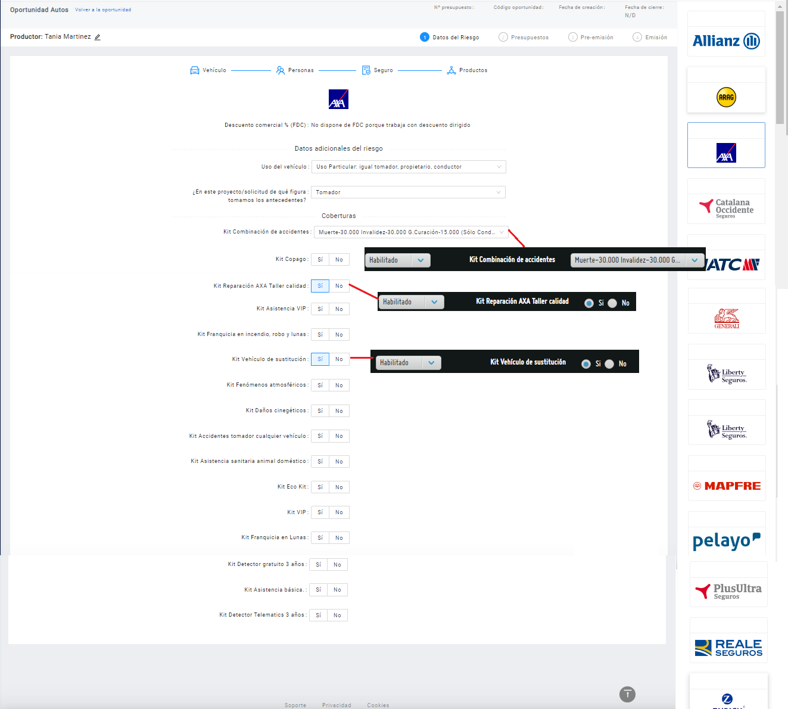Open the Cookies footer link
788x709 pixels.
coord(378,705)
